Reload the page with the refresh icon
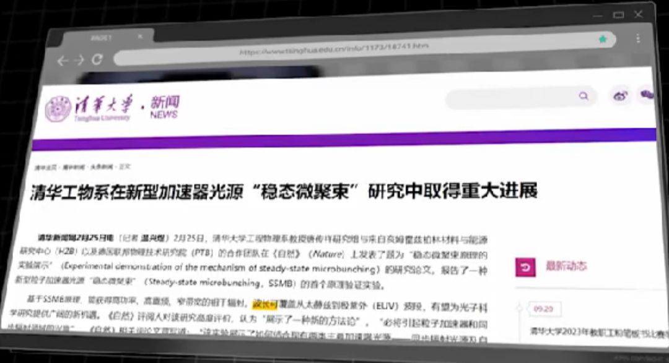 pyautogui.click(x=97, y=59)
